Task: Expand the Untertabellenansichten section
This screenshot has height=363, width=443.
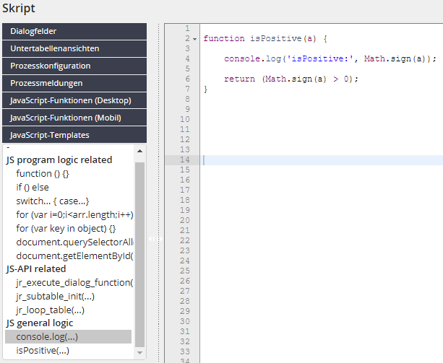Action: coord(74,48)
